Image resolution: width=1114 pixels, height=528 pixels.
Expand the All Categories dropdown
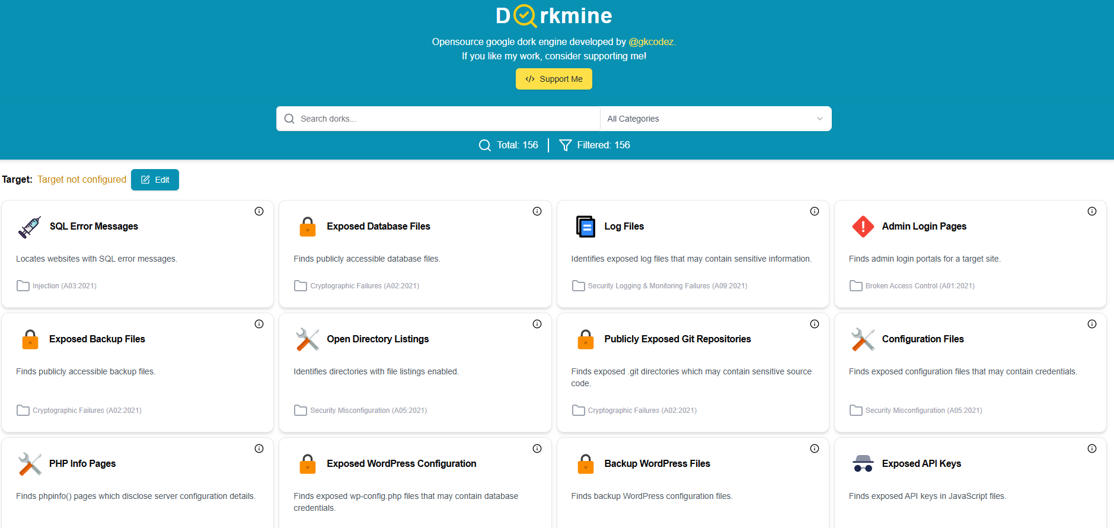pos(715,119)
